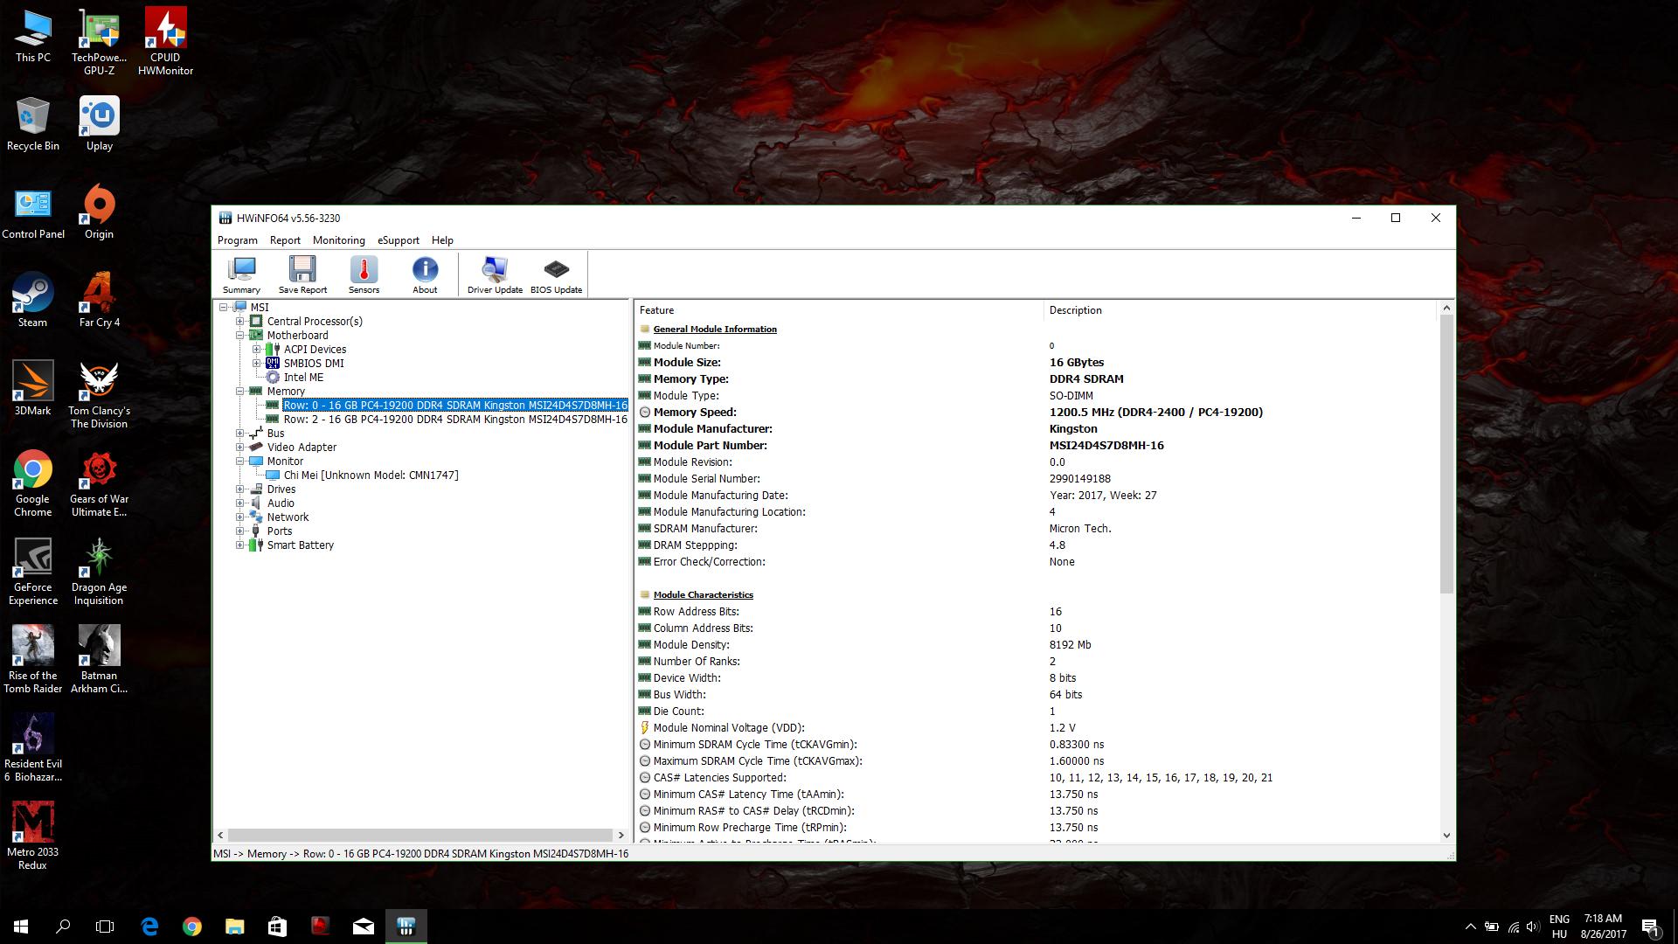The image size is (1678, 944).
Task: Select the Drives tree item
Action: [x=281, y=489]
